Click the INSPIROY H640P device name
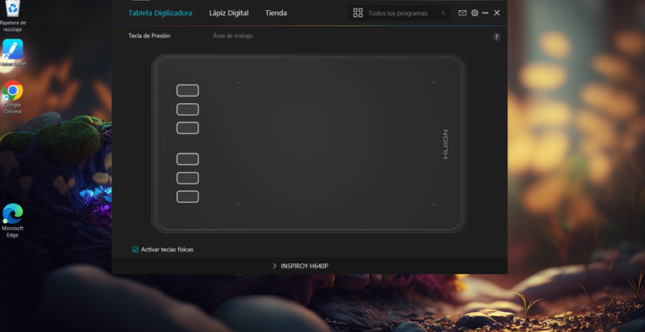Screen dimensions: 645x332 (304, 266)
